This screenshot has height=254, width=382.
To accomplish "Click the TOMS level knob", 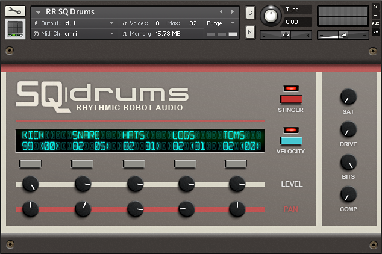I will pyautogui.click(x=237, y=184).
